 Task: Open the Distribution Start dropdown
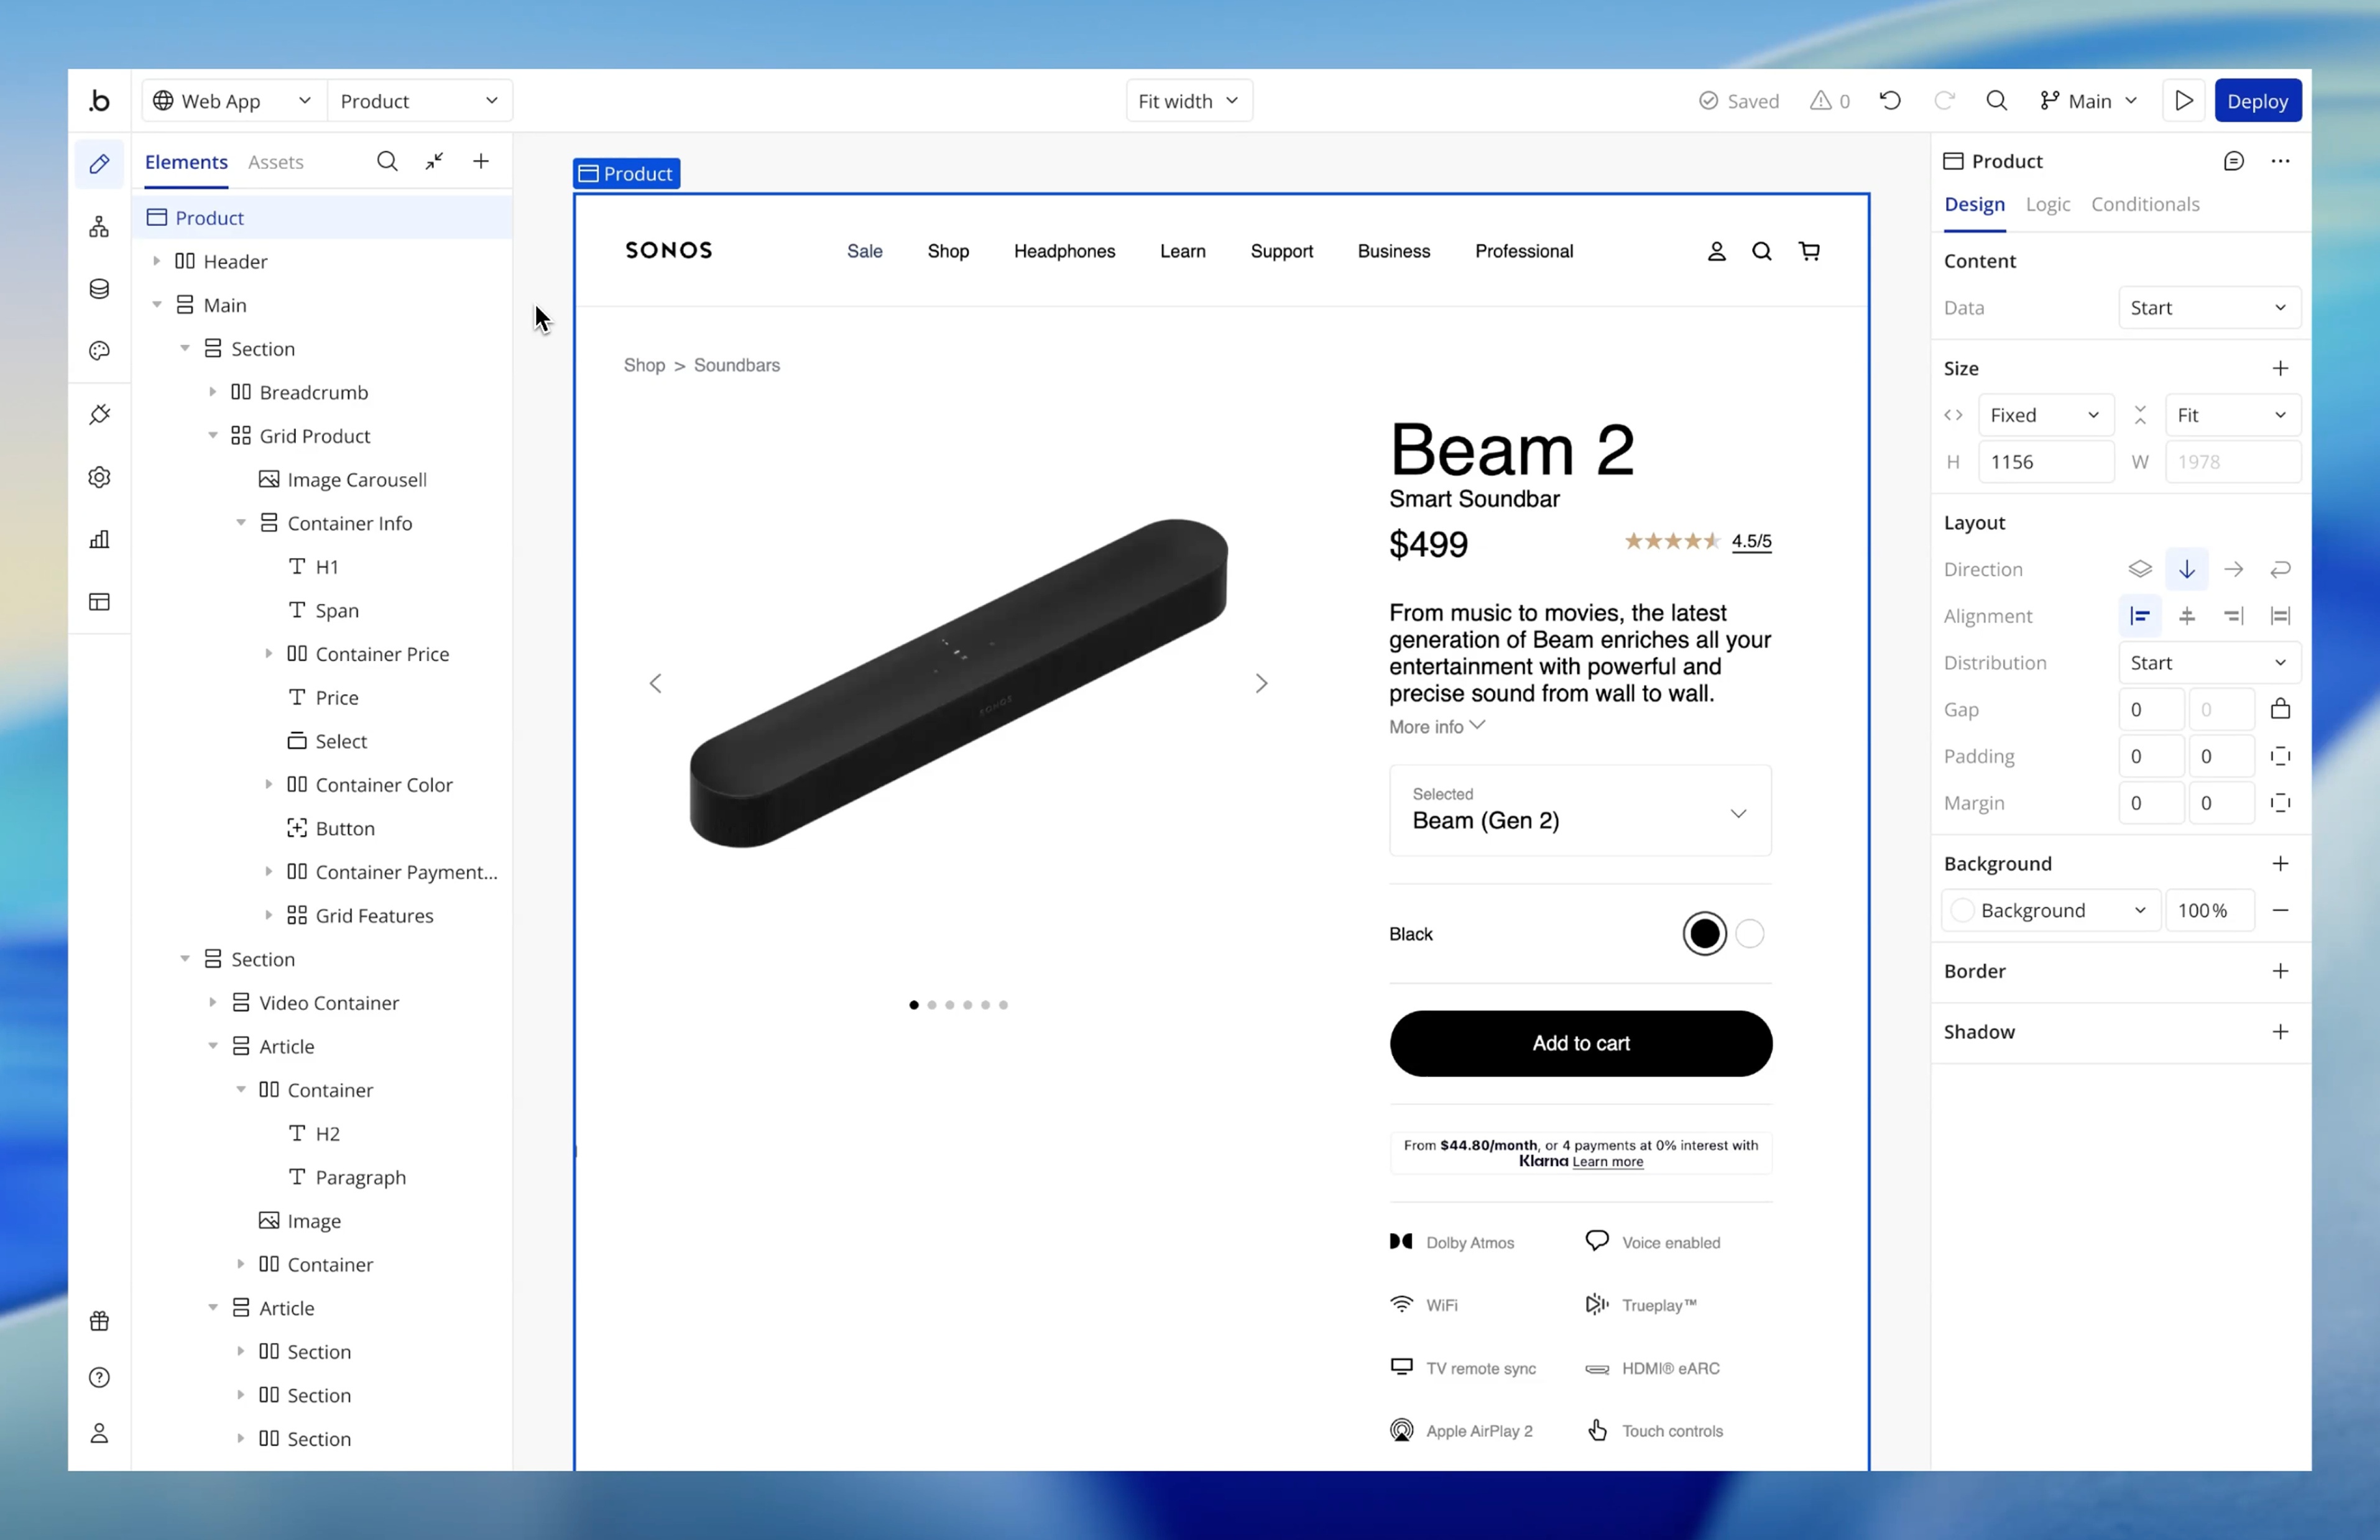point(2209,662)
